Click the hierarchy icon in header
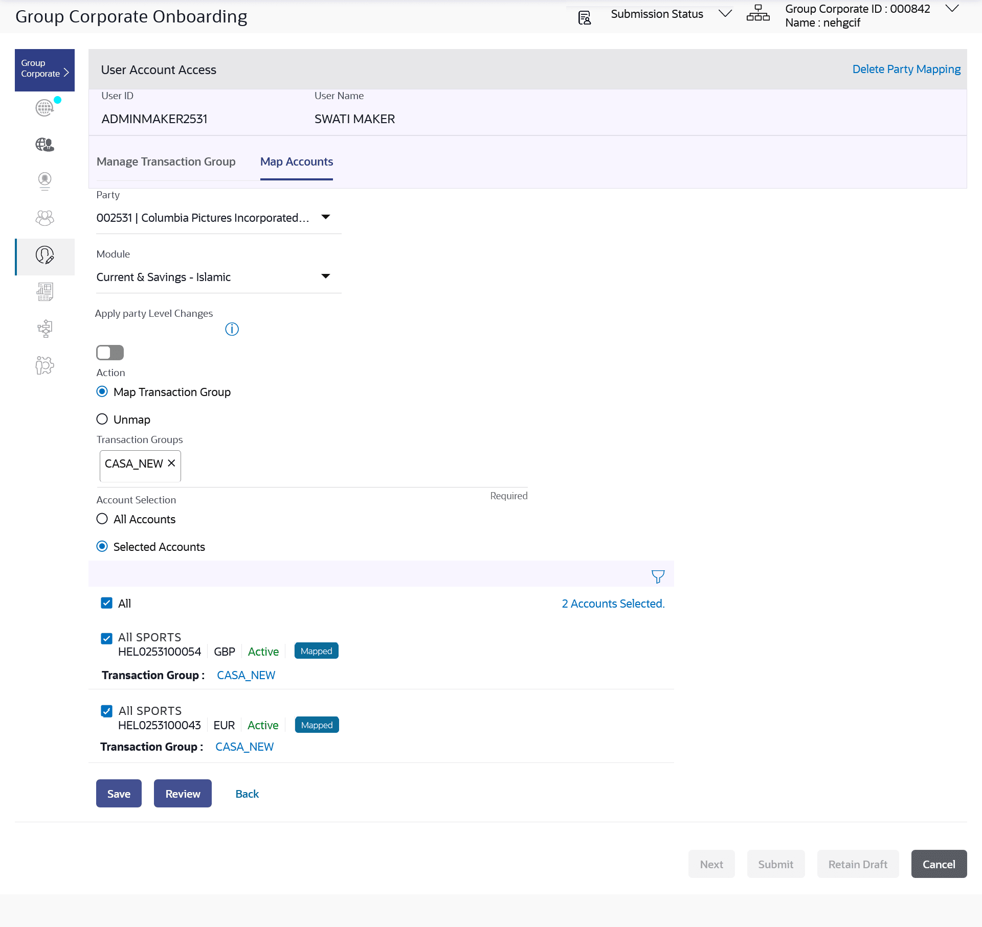This screenshot has width=982, height=927. tap(757, 14)
